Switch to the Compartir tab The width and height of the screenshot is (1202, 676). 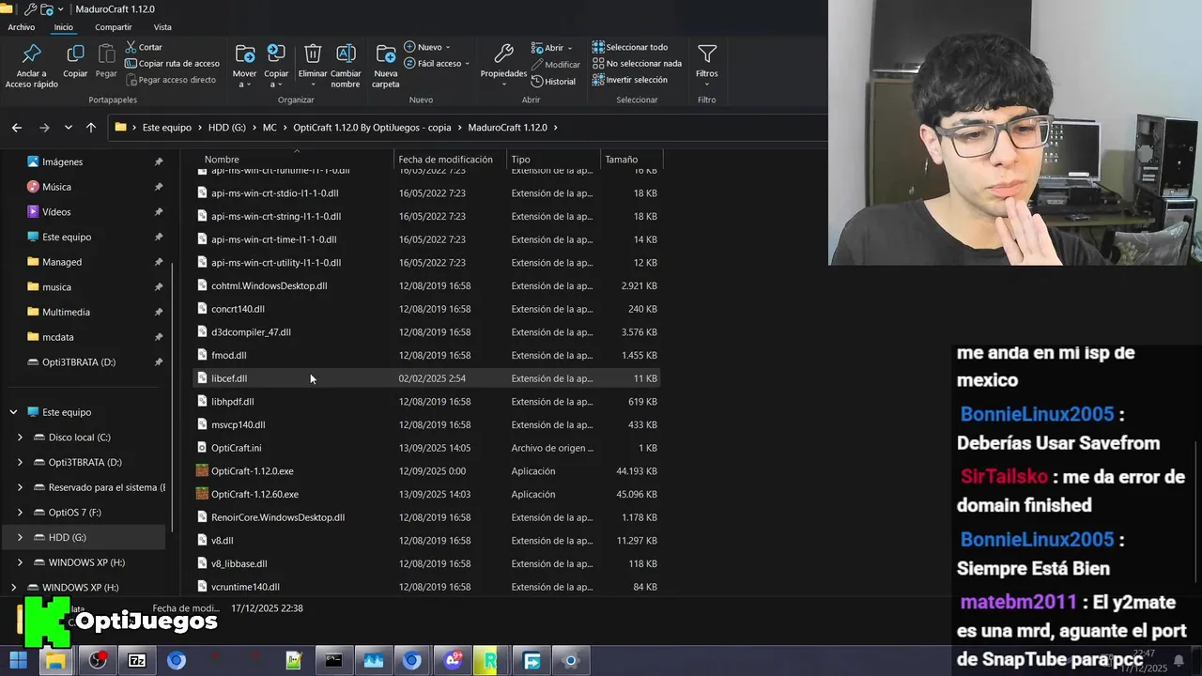point(113,27)
